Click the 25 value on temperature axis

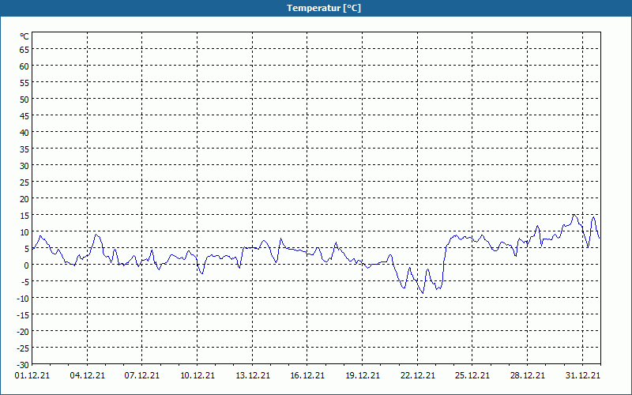pyautogui.click(x=24, y=182)
